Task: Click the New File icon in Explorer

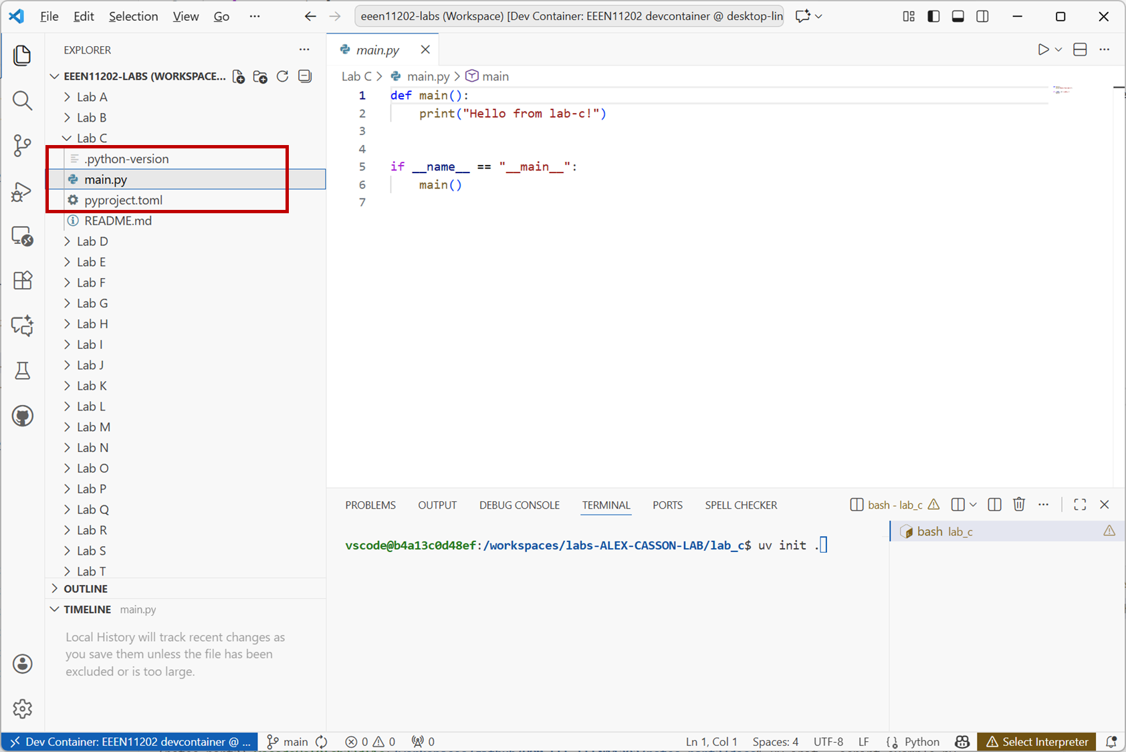Action: (239, 77)
